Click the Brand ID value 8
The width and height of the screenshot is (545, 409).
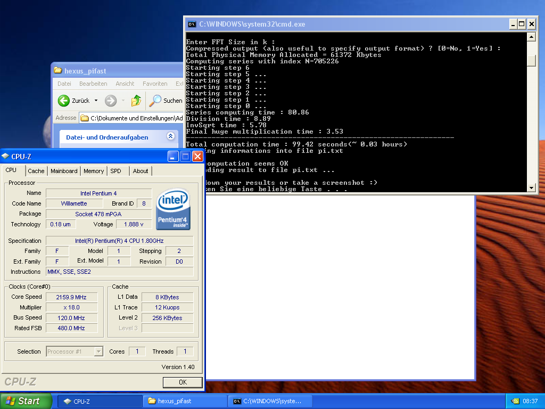[144, 203]
